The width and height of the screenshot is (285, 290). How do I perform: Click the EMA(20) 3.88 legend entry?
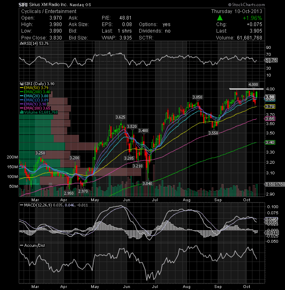click(x=34, y=96)
